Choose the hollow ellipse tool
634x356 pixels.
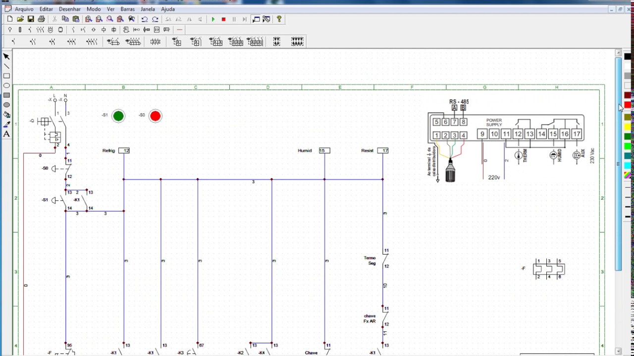point(6,86)
